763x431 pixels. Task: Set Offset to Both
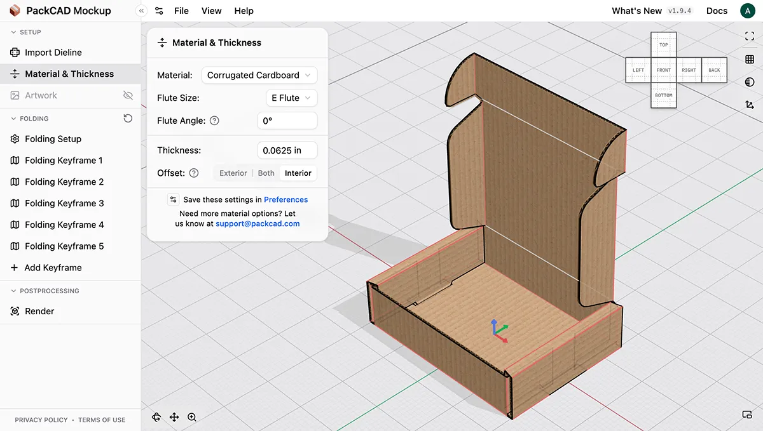tap(266, 173)
